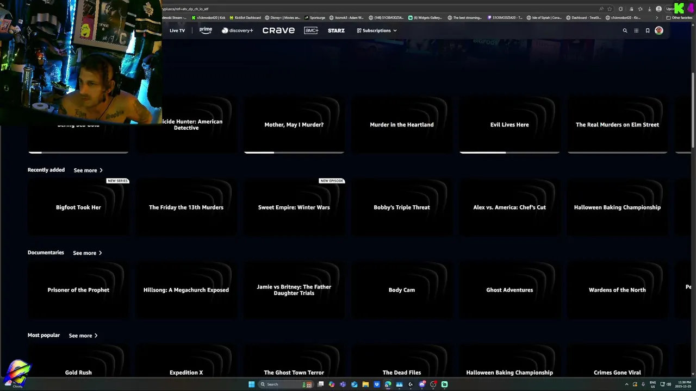The image size is (696, 391).
Task: Open Outlook from the taskbar
Action: pyautogui.click(x=355, y=384)
